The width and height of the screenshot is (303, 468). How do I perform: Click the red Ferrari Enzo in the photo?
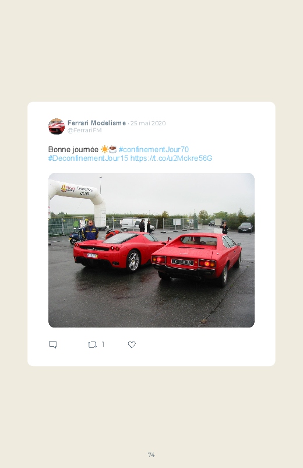click(119, 251)
